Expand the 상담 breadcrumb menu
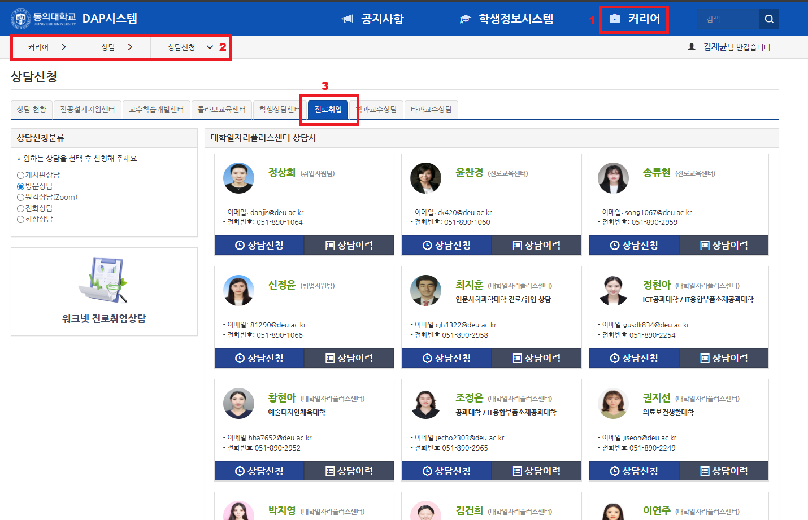The width and height of the screenshot is (808, 520). (x=130, y=47)
